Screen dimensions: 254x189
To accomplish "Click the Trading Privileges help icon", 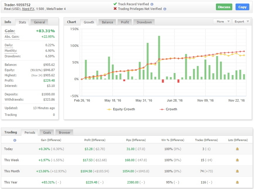I will pos(165,9).
